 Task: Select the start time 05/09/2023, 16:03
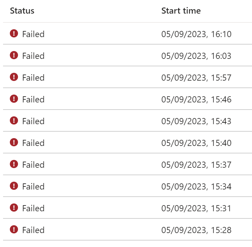196,56
